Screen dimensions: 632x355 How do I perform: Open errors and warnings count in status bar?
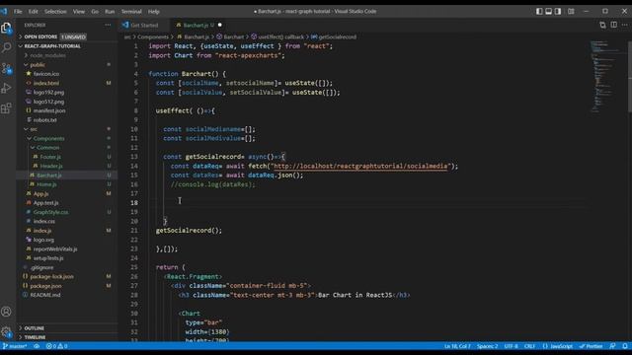coord(57,346)
